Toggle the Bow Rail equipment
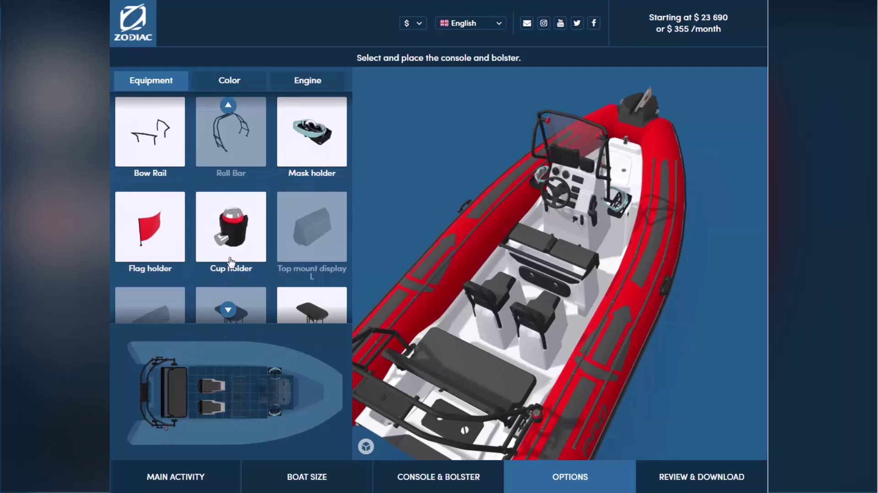The width and height of the screenshot is (878, 493). pos(150,132)
